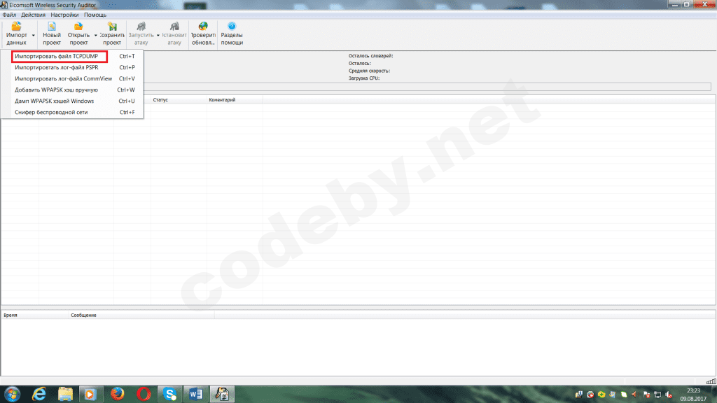Launch Opera browser from taskbar

point(144,394)
